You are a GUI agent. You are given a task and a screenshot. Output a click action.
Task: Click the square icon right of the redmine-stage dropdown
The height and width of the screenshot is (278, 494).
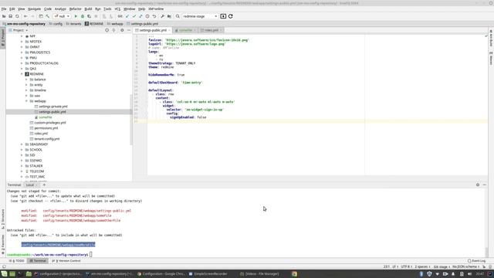[223, 16]
